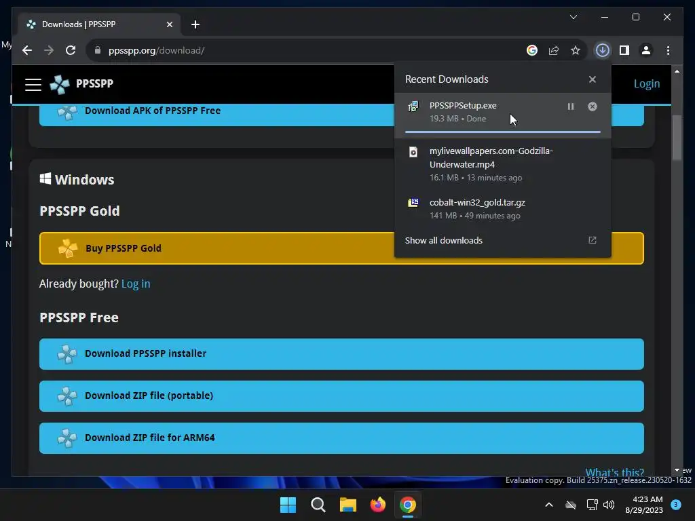The width and height of the screenshot is (695, 521).
Task: Open cobalt-win32_gold.tar.gz download entry
Action: coord(503,209)
